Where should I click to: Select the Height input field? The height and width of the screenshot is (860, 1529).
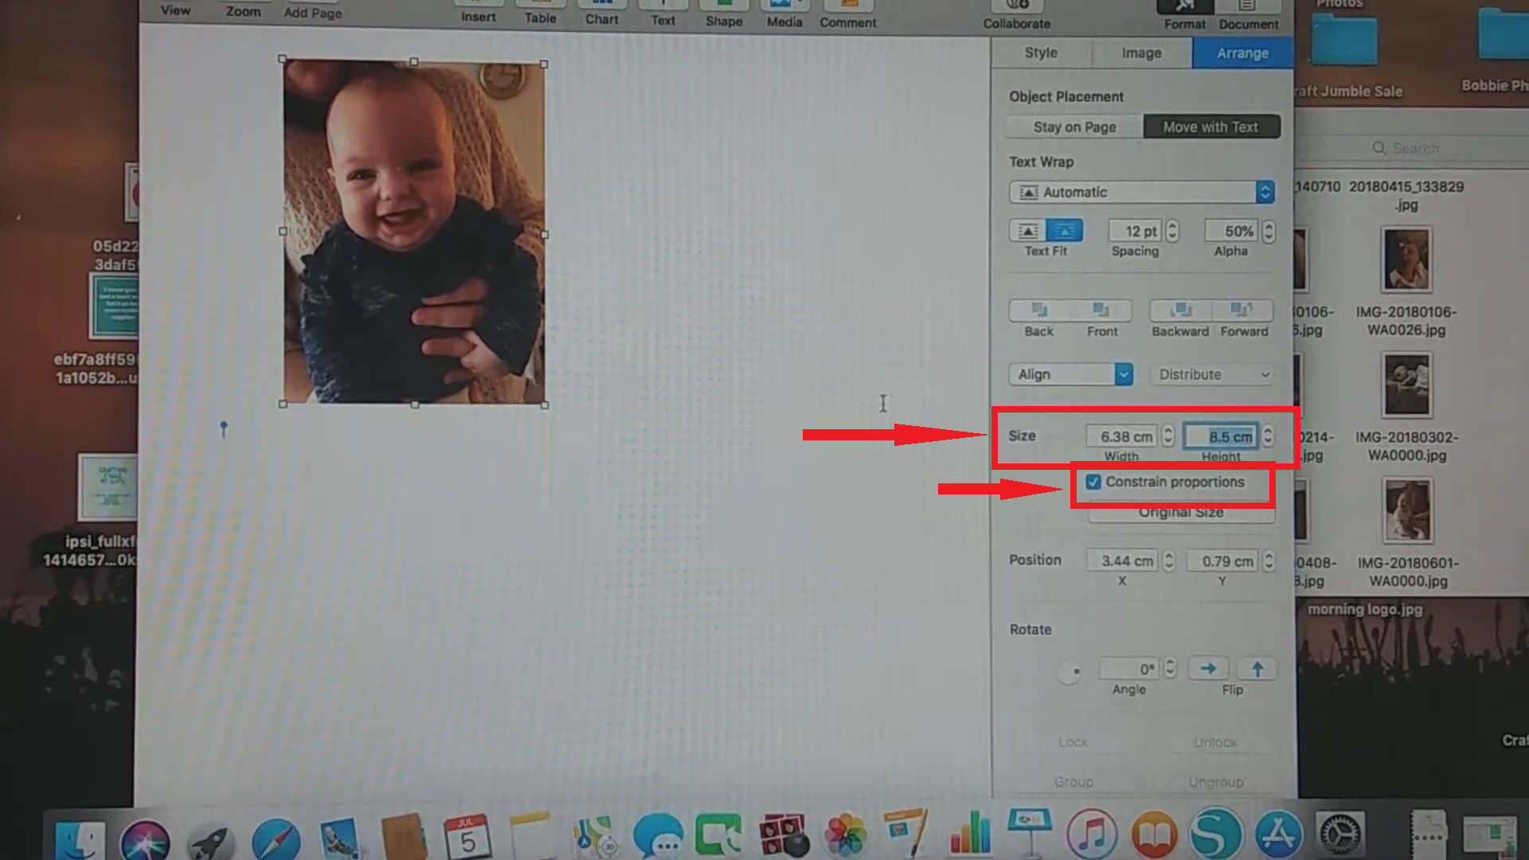coord(1222,436)
